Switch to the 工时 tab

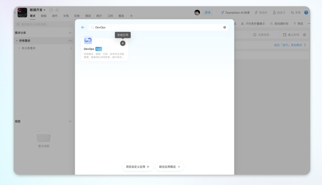[110, 16]
